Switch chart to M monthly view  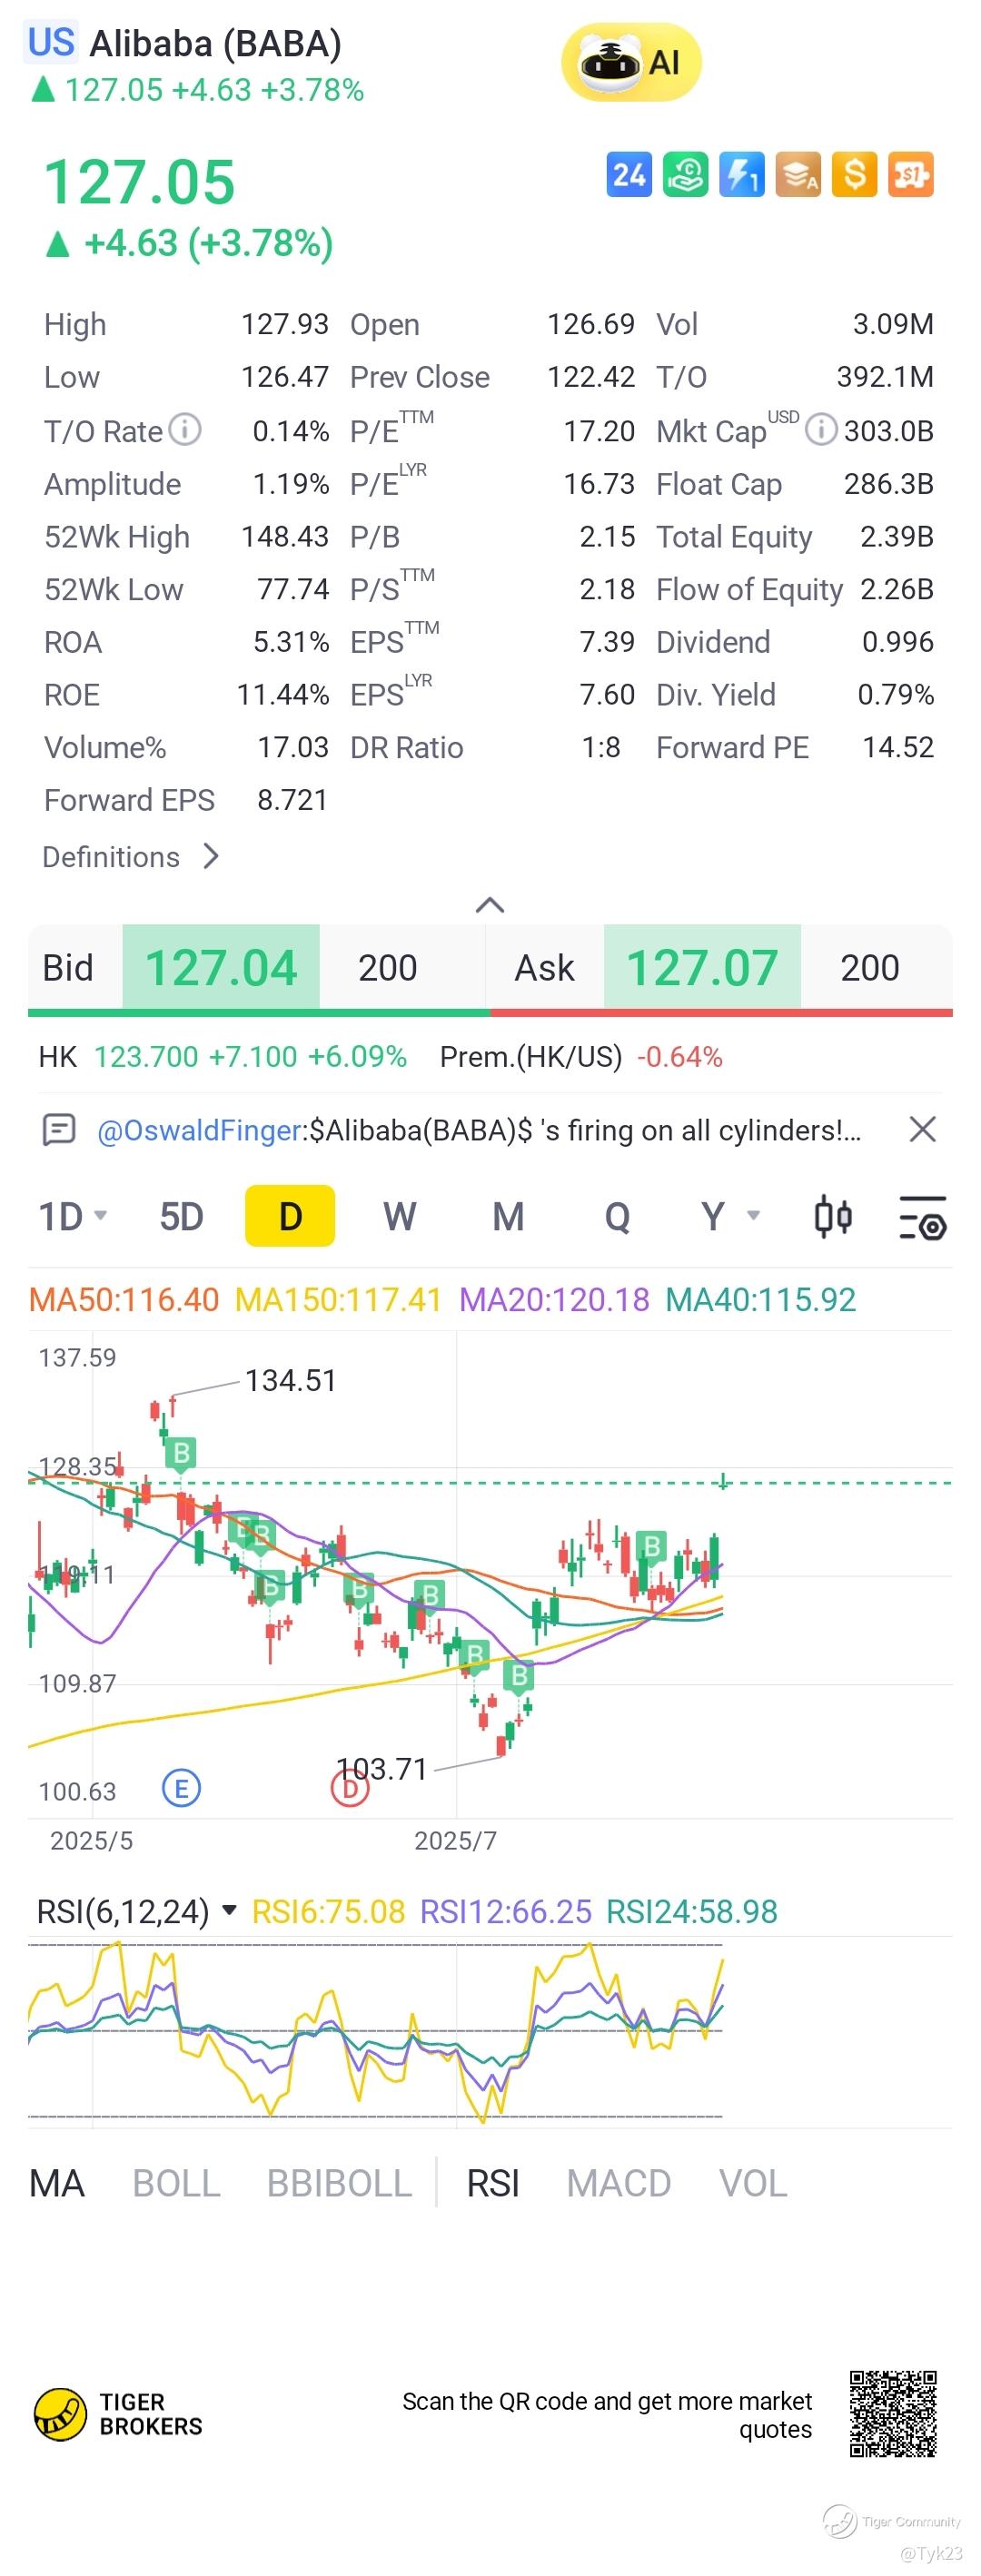508,1217
